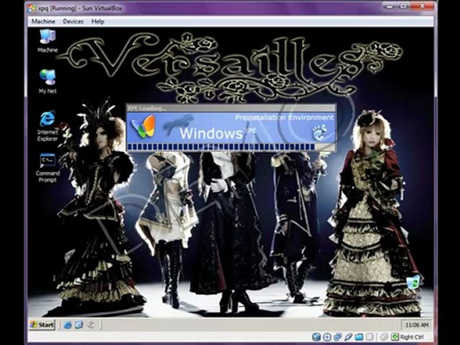Open the Machine menu in VirtualBox

(44, 22)
